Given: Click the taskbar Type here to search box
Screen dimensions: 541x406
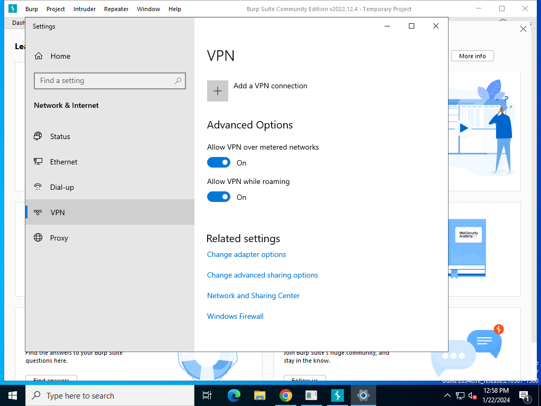Looking at the screenshot, I should [110, 395].
